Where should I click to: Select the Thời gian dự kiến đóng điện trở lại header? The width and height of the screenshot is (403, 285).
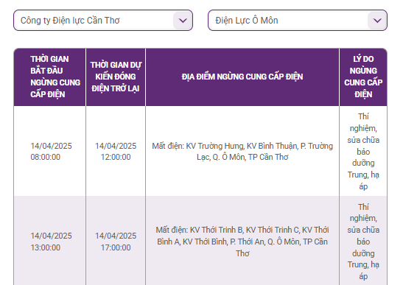pos(116,77)
